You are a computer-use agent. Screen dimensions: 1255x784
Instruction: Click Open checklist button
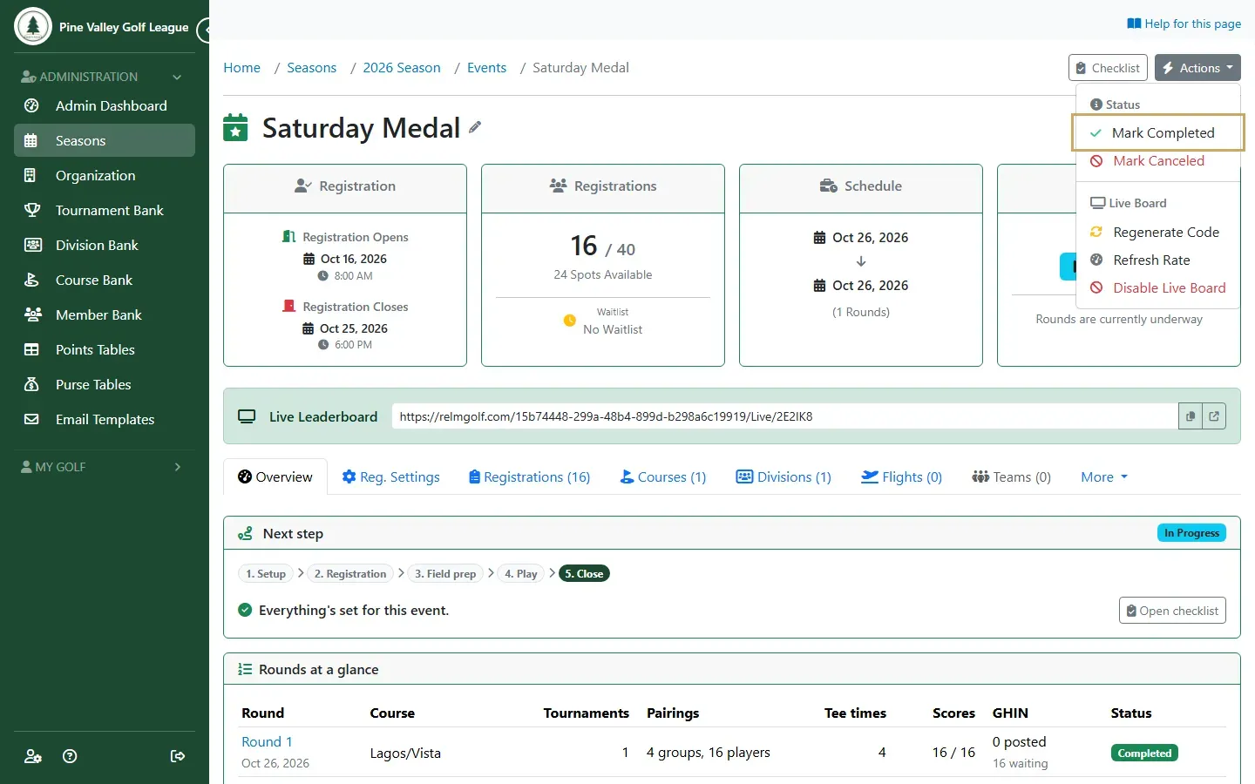(x=1172, y=611)
